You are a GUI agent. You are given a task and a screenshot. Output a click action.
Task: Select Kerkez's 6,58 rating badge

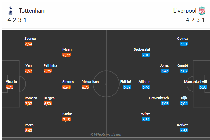click(x=184, y=130)
